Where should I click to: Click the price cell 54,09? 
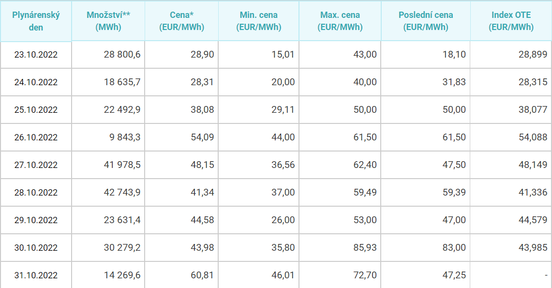[x=181, y=137]
